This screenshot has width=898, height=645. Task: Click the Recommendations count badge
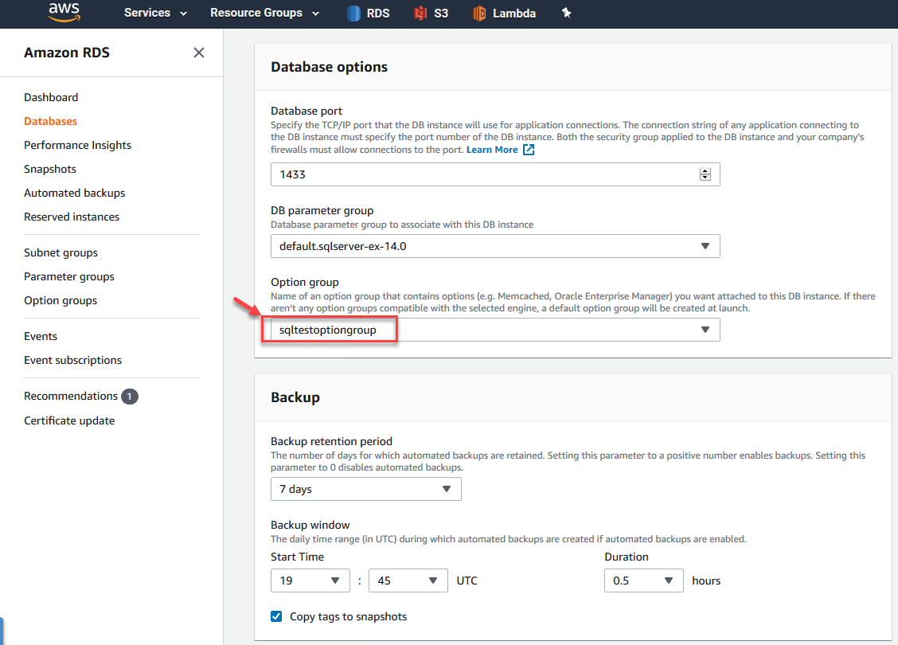130,397
